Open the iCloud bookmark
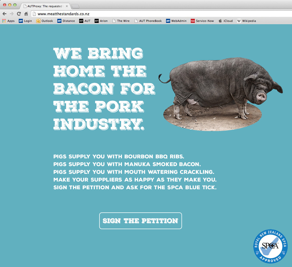The height and width of the screenshot is (267, 292). pyautogui.click(x=225, y=21)
